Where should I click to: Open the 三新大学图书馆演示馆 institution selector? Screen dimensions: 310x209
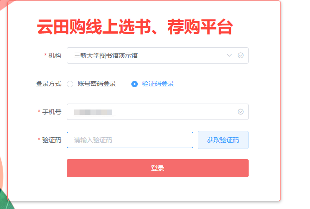tap(145, 55)
